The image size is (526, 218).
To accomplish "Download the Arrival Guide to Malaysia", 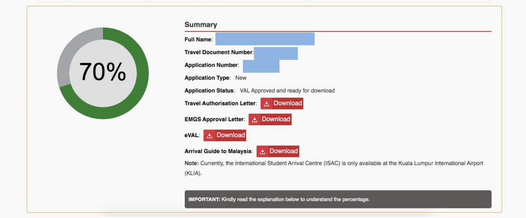I will coord(278,151).
